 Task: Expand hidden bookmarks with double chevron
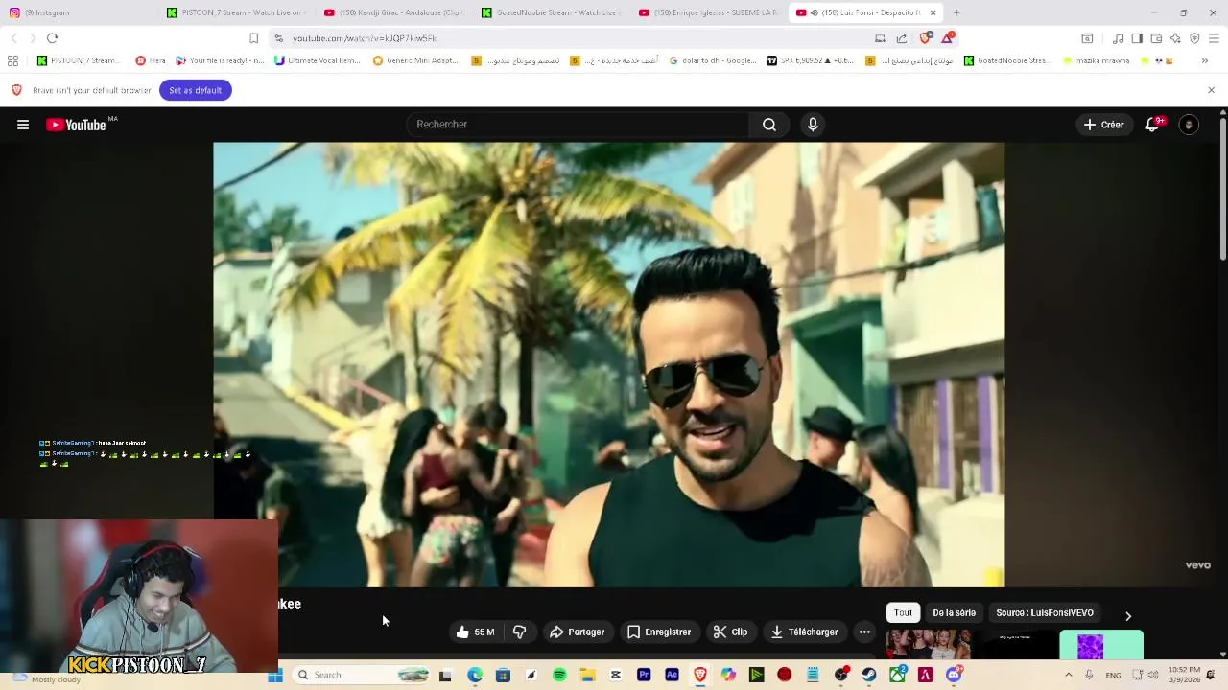pyautogui.click(x=1205, y=60)
